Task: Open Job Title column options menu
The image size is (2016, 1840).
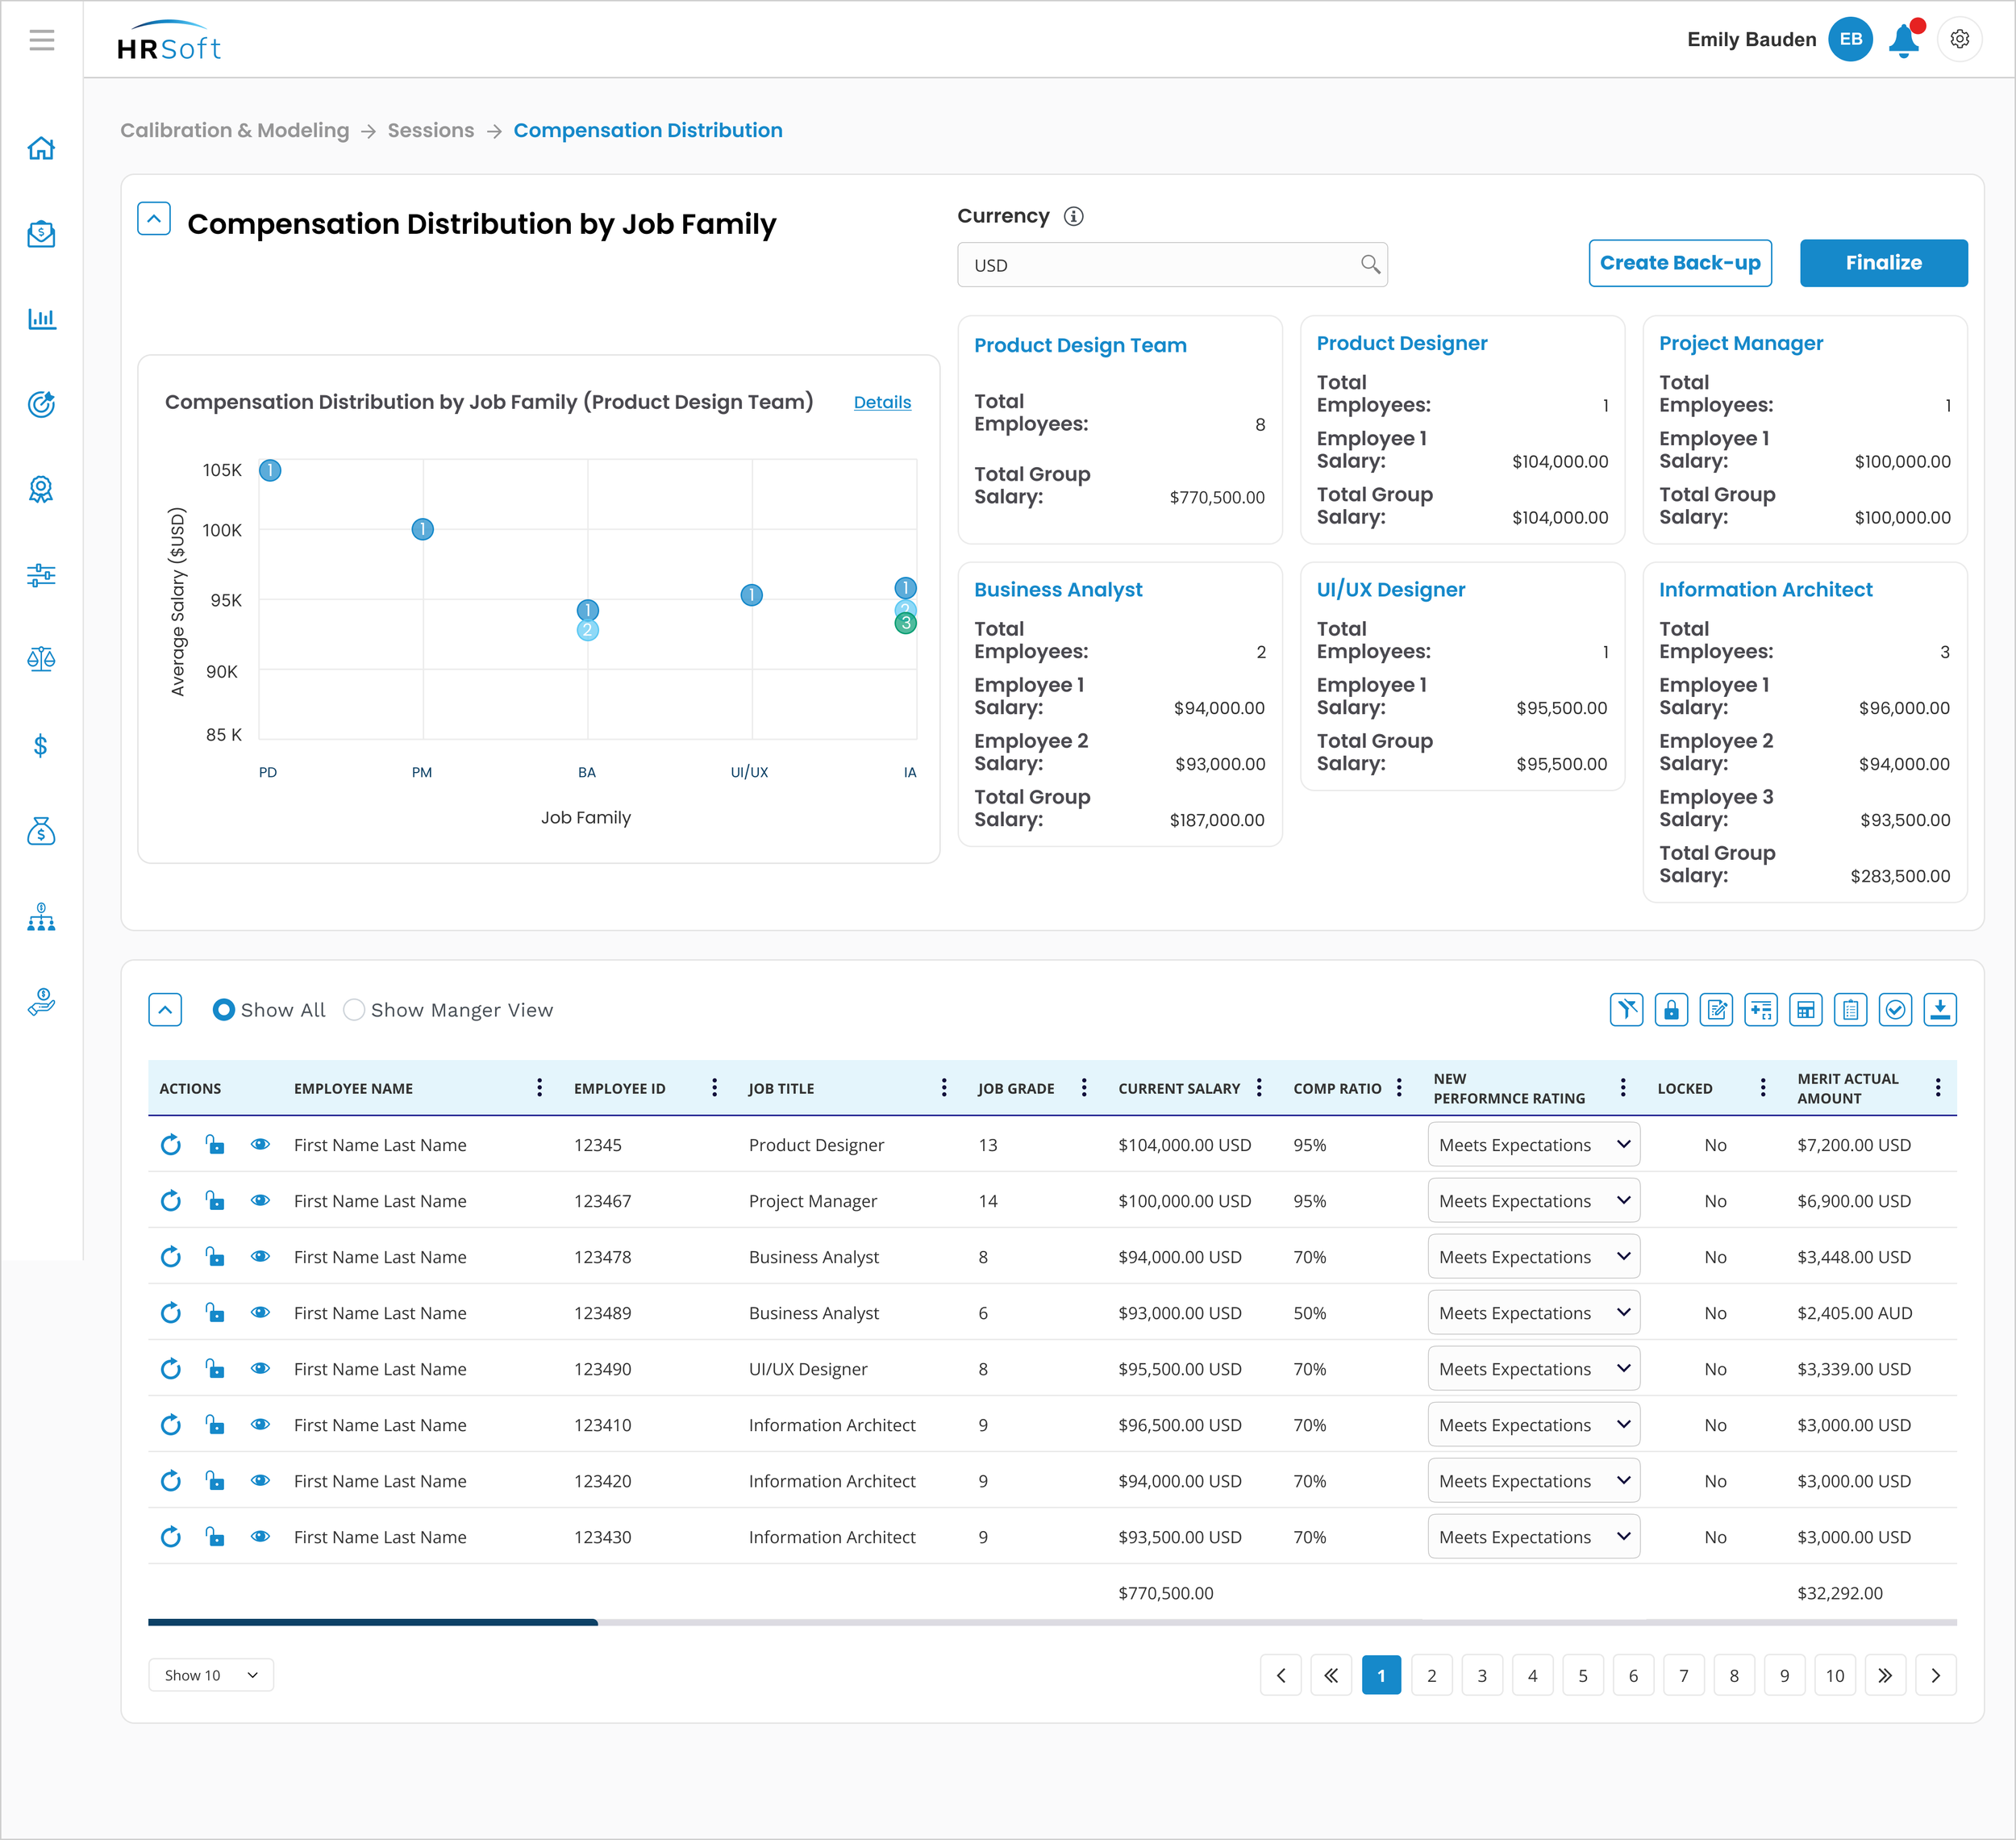Action: click(943, 1087)
